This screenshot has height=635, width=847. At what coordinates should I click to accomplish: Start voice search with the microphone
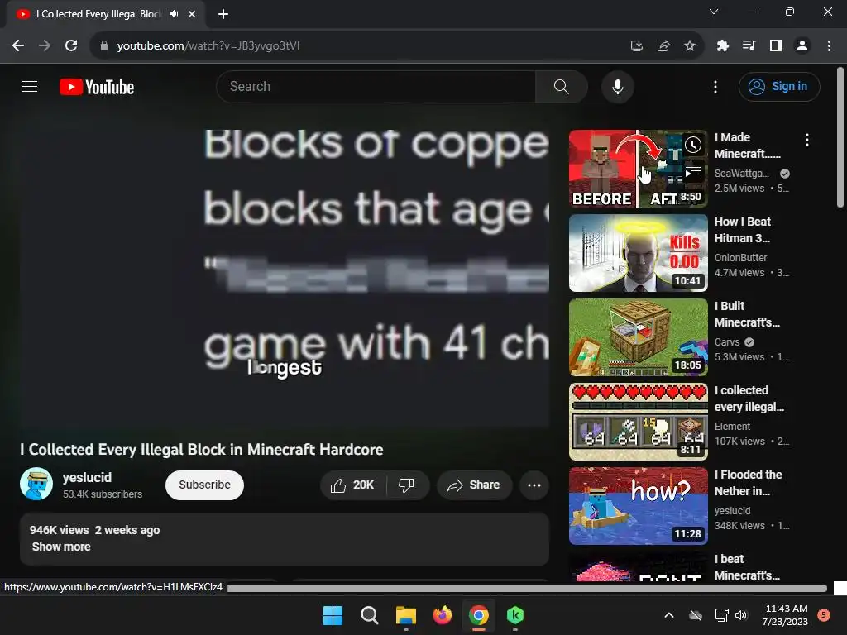[617, 86]
